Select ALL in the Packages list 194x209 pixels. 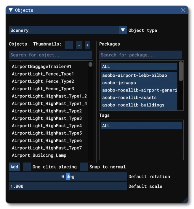click(x=139, y=66)
